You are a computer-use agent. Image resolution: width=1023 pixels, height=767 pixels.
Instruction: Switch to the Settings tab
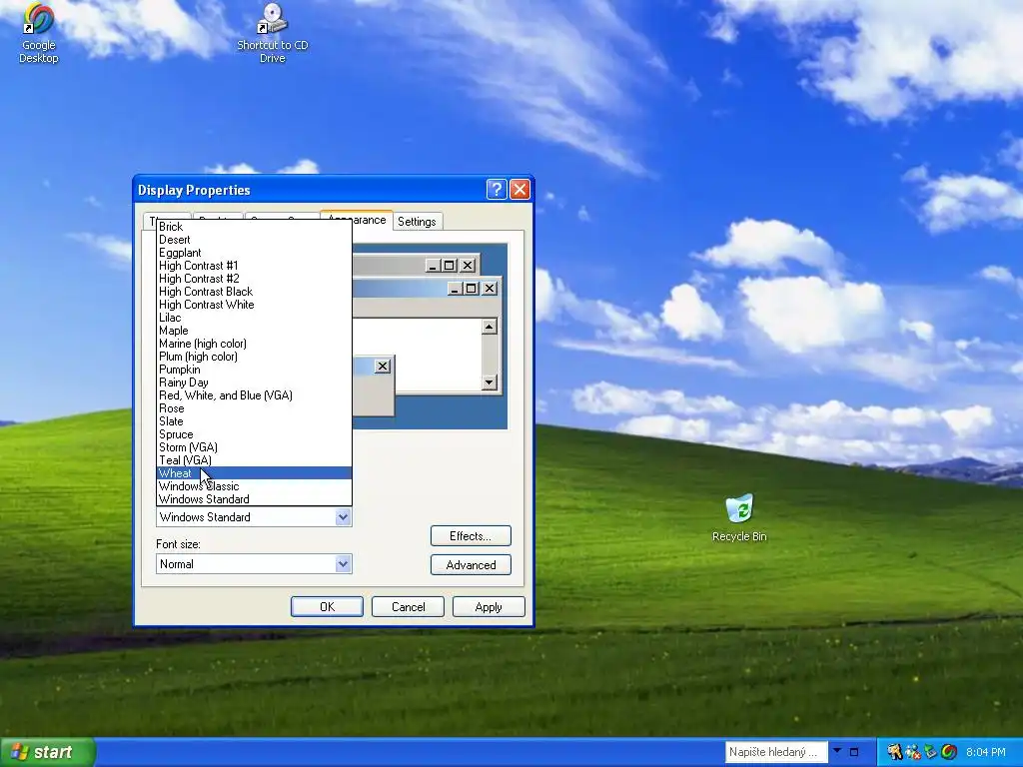417,221
